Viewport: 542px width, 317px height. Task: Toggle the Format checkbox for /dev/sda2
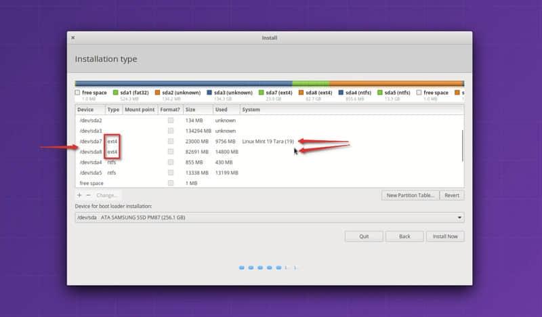(x=171, y=121)
